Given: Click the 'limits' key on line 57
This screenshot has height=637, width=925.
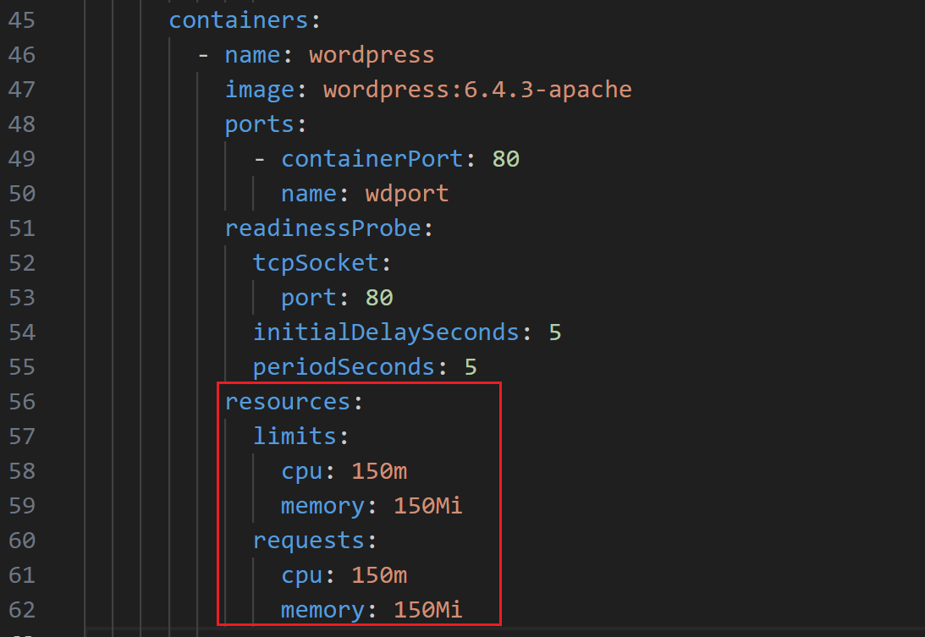Looking at the screenshot, I should 295,437.
